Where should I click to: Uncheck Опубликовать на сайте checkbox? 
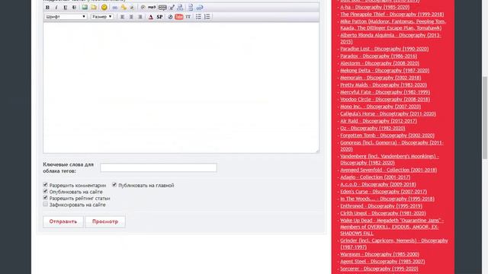[46, 191]
